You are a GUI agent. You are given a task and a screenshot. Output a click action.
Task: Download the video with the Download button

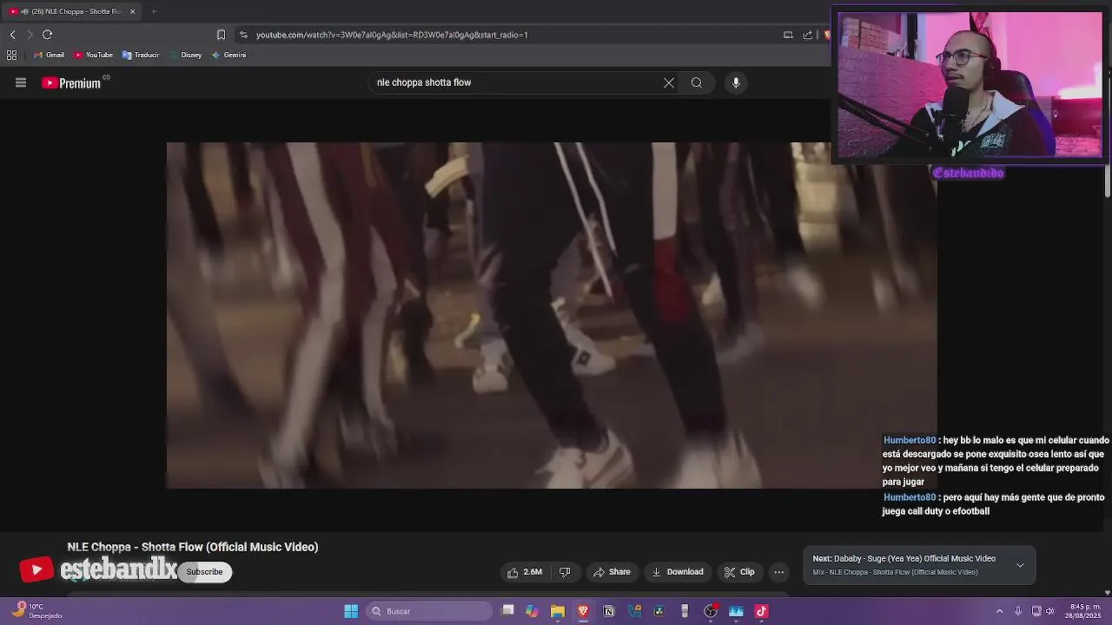tap(678, 572)
